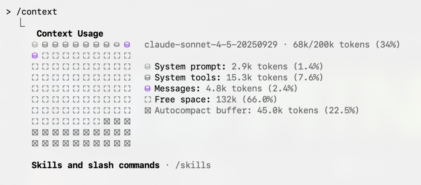Click the /context command text
Viewport: 421px width, 185px height.
point(37,12)
